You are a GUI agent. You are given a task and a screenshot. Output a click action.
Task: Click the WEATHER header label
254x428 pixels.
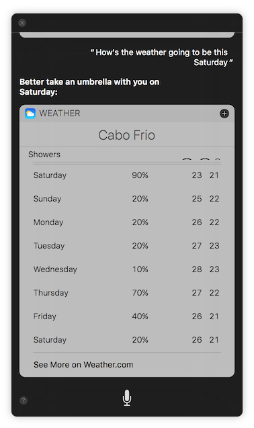(x=60, y=114)
